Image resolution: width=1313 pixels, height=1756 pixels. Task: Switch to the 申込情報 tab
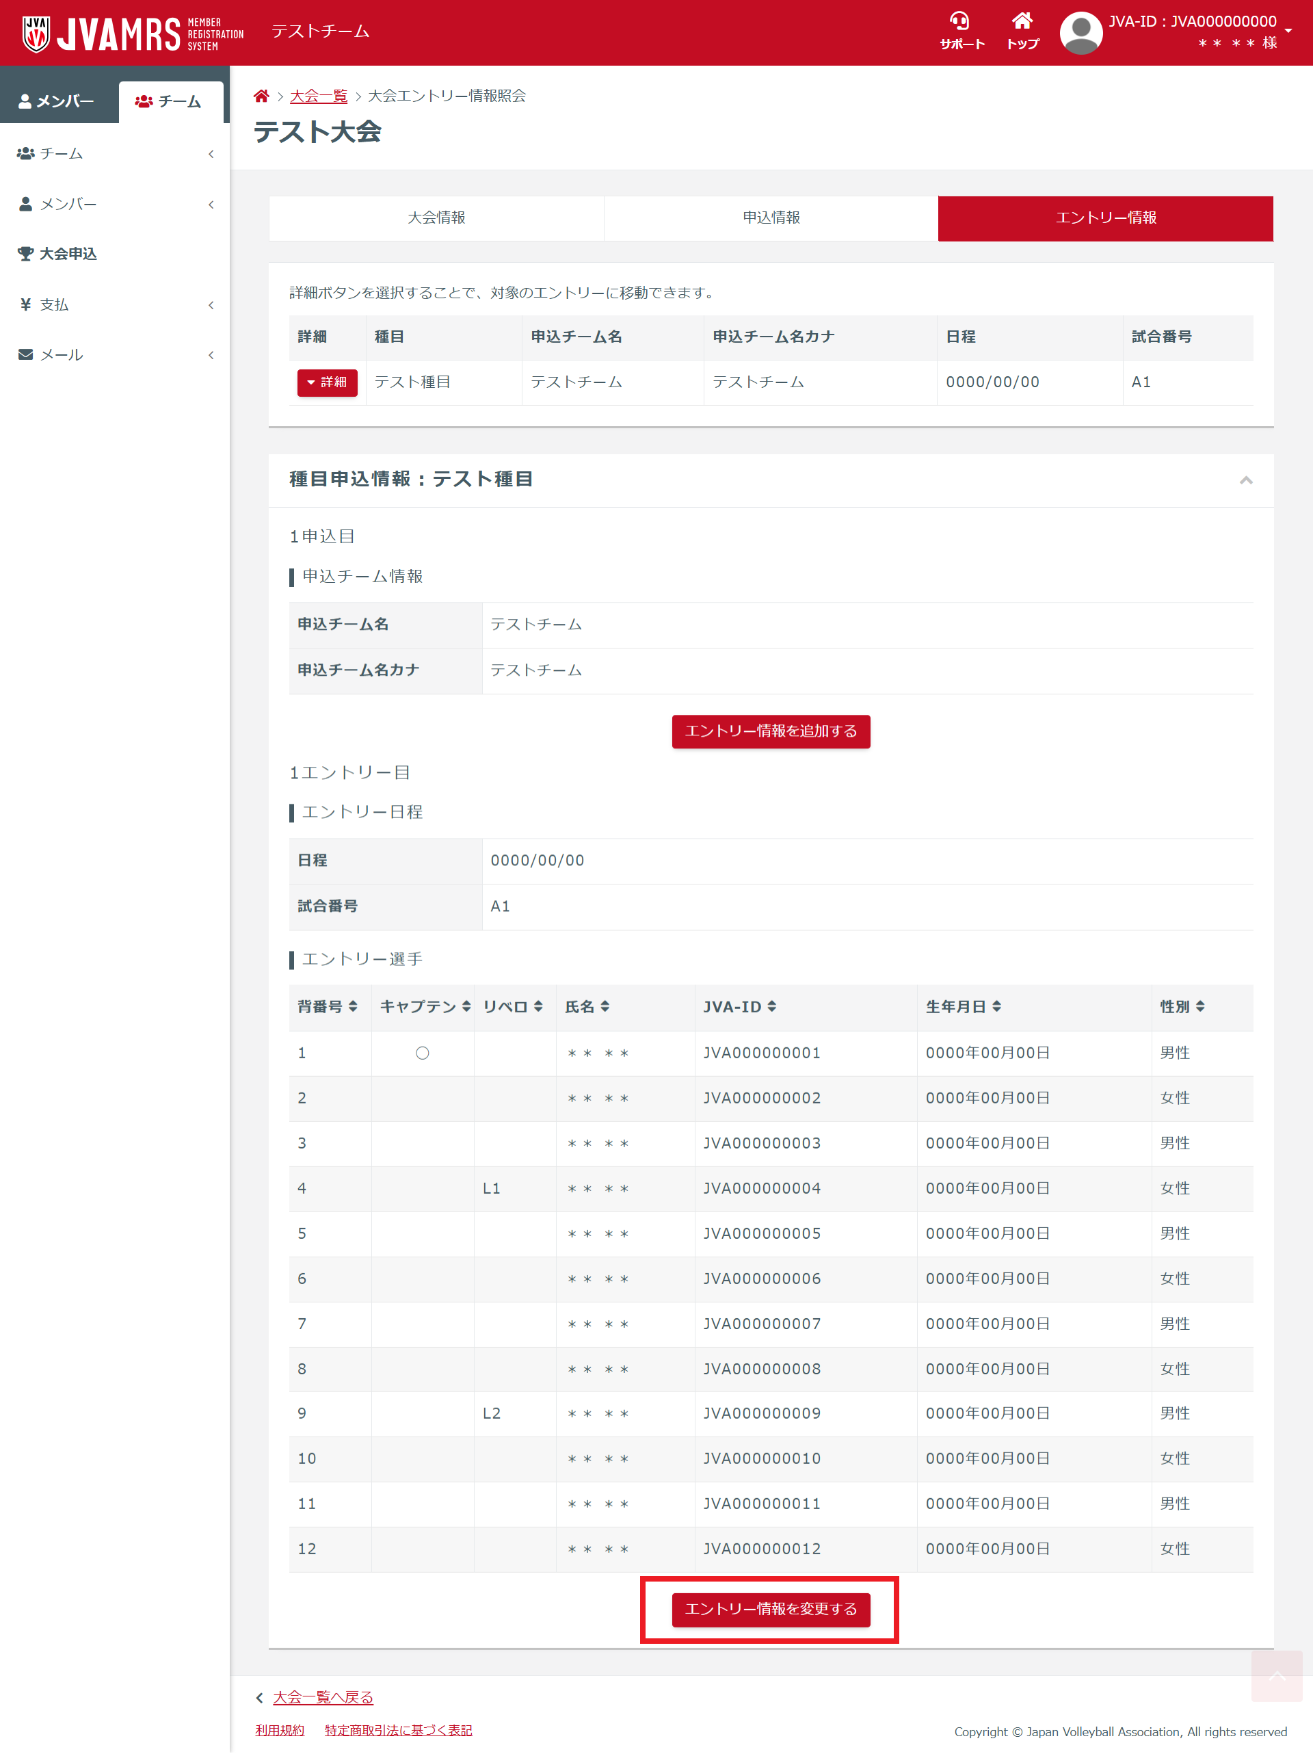pyautogui.click(x=770, y=218)
